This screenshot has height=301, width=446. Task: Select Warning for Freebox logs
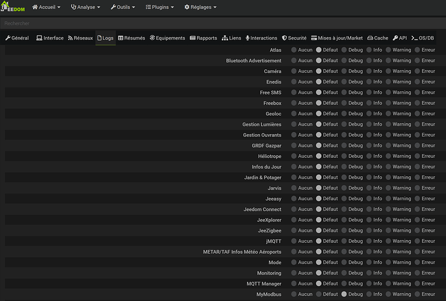(388, 103)
